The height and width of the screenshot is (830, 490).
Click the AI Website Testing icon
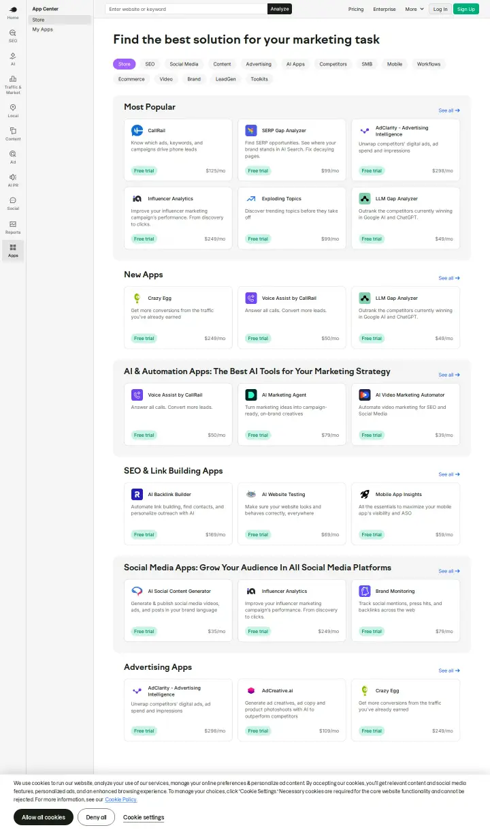250,494
